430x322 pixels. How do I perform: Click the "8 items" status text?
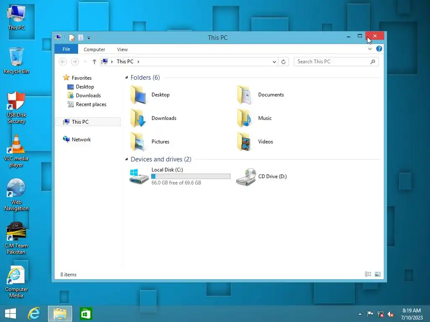coord(68,274)
